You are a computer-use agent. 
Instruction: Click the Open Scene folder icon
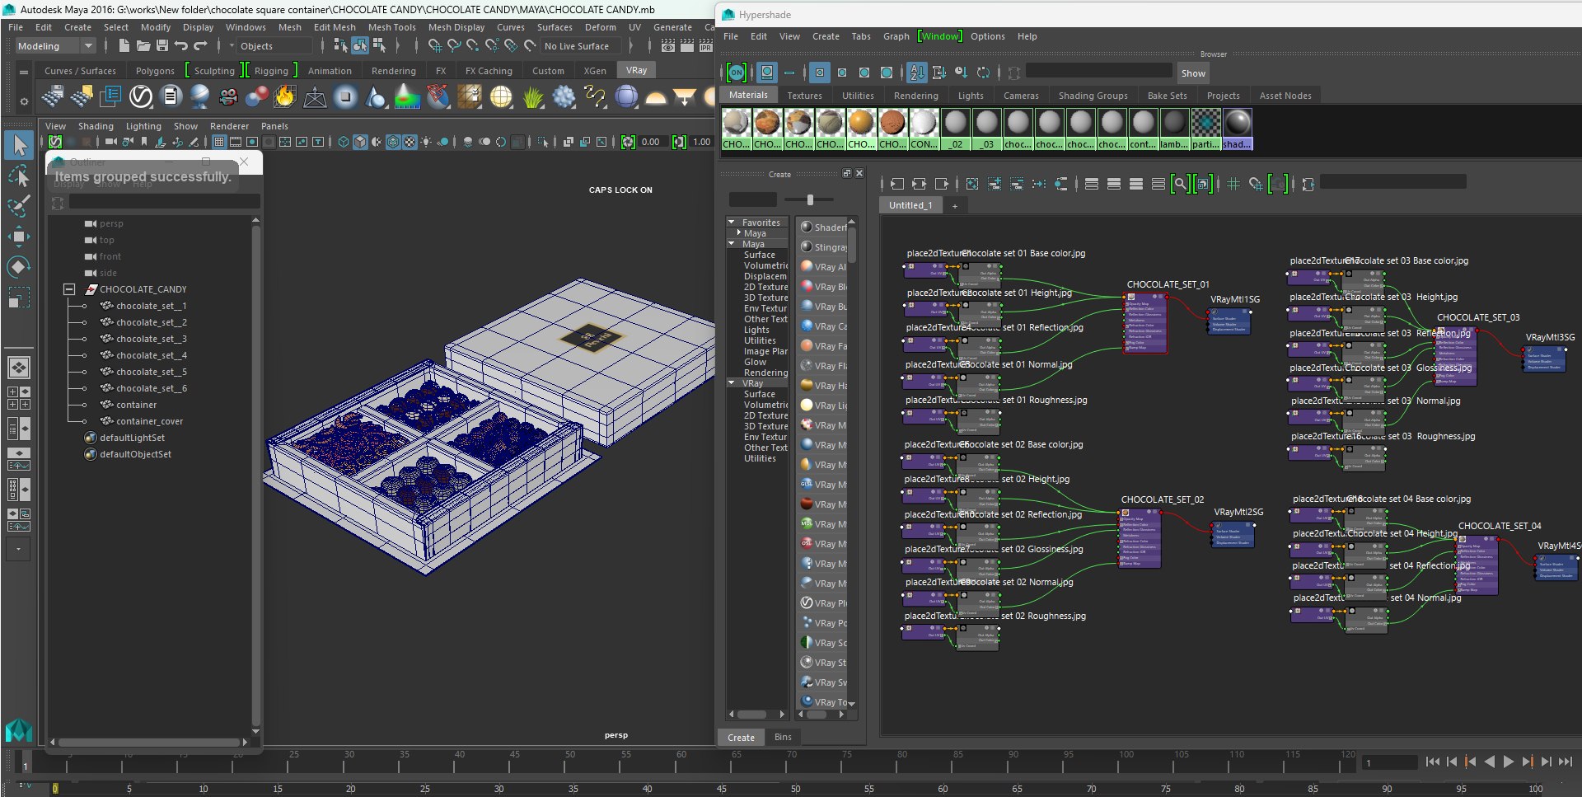coord(143,46)
